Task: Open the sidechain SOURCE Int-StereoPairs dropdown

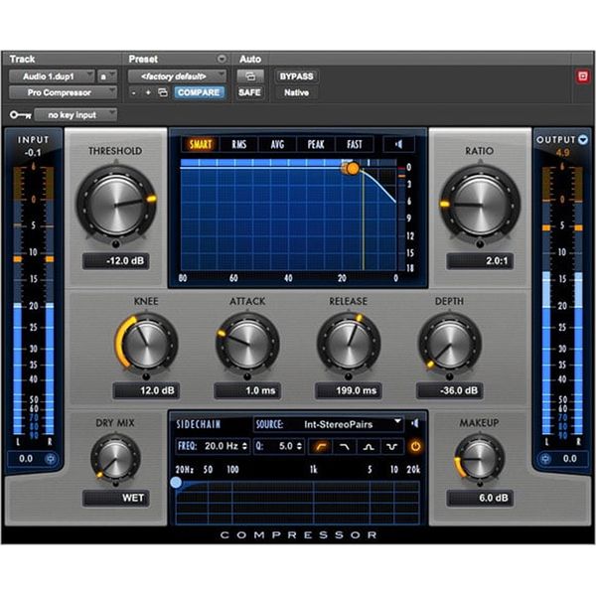Action: click(x=328, y=424)
